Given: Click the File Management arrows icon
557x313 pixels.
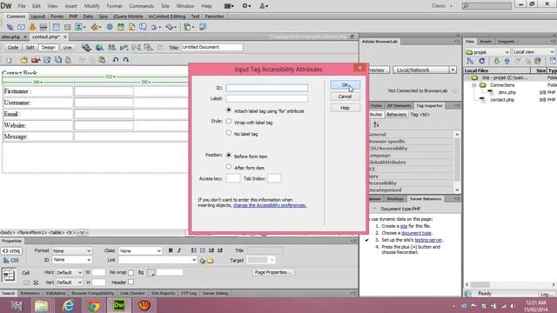Looking at the screenshot, I should 111,47.
